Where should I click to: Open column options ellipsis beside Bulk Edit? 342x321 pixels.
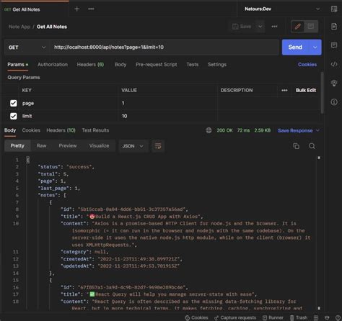[284, 90]
